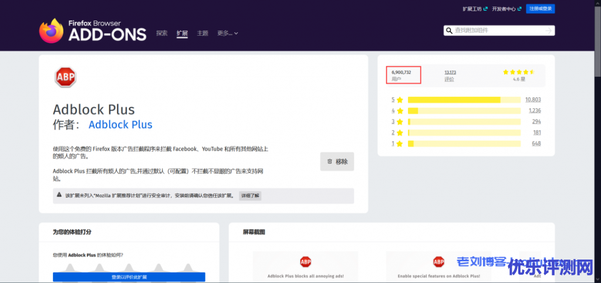Image resolution: width=601 pixels, height=283 pixels.
Task: Click the 移除 remove button
Action: tap(337, 161)
